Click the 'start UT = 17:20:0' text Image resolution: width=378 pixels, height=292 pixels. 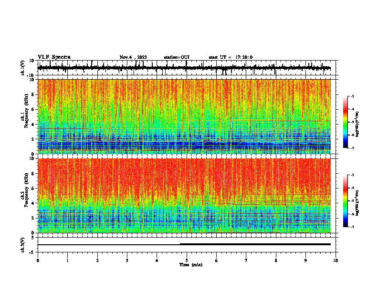[231, 57]
